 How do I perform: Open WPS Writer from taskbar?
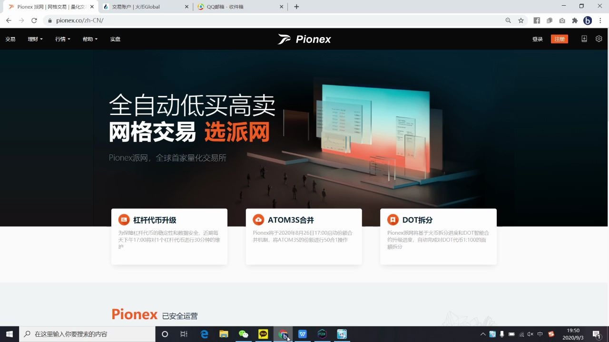[303, 334]
